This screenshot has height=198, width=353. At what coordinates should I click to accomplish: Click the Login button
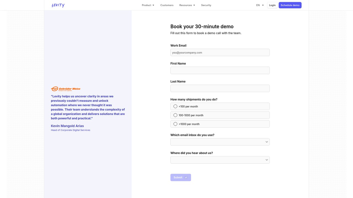pyautogui.click(x=272, y=5)
